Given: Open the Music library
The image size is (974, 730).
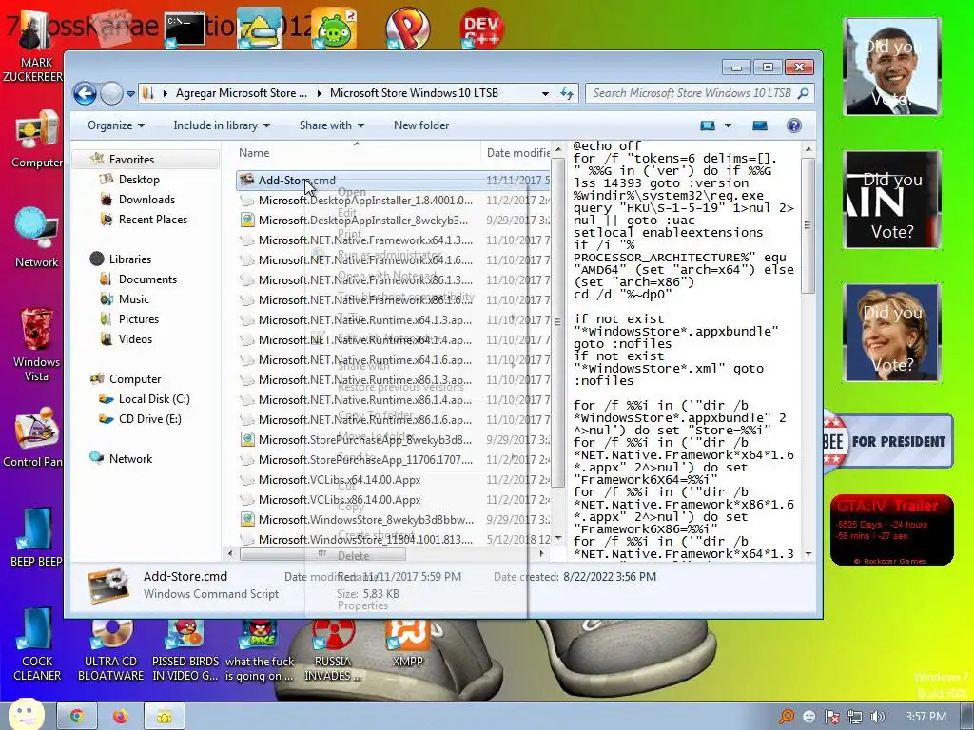Looking at the screenshot, I should 133,299.
